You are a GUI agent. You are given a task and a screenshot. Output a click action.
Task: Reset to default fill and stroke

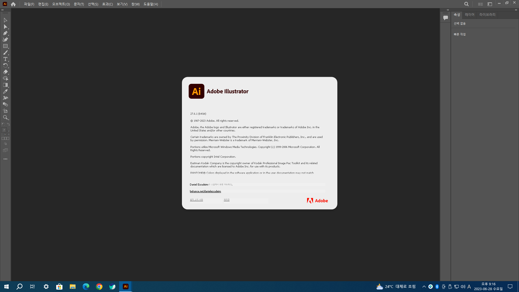point(3,124)
